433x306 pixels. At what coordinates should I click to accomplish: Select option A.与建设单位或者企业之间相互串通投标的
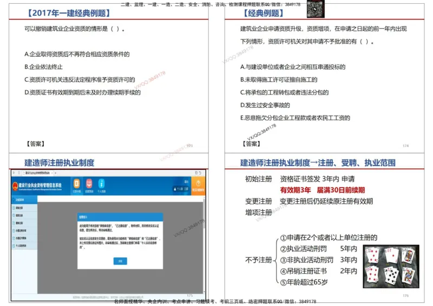click(x=293, y=67)
